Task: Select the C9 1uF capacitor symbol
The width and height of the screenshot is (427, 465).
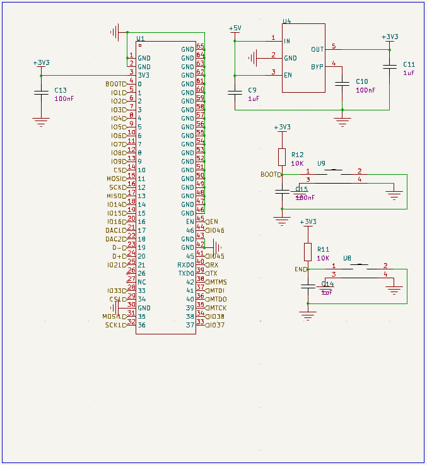Action: pyautogui.click(x=235, y=93)
